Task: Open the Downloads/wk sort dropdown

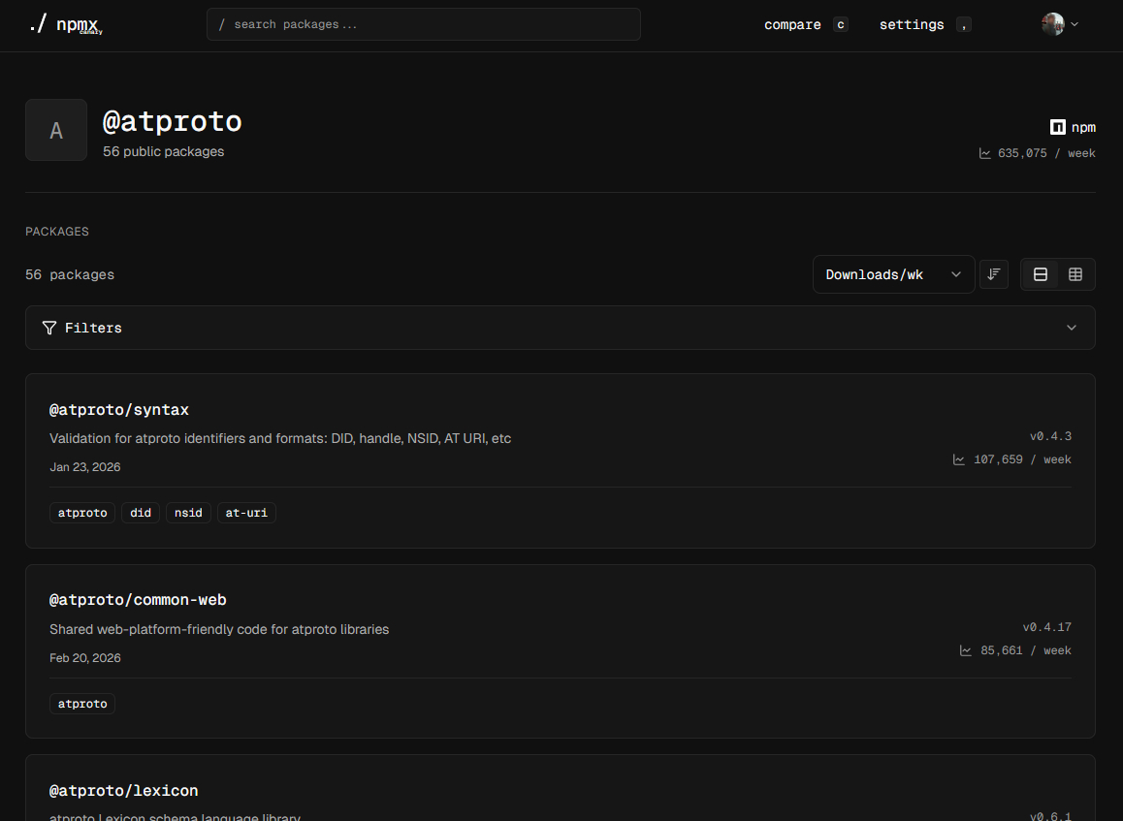Action: (x=892, y=274)
